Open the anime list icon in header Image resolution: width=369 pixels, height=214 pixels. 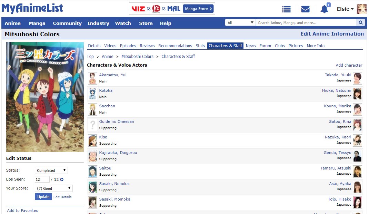tap(286, 9)
